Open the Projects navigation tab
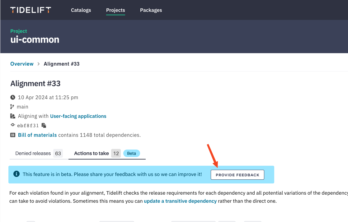 pos(115,10)
